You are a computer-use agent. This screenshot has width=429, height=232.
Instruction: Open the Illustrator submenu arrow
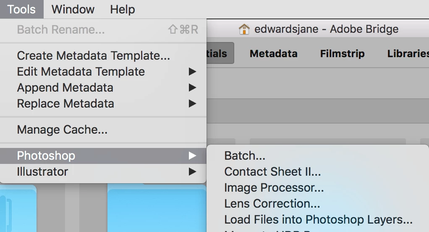(192, 172)
